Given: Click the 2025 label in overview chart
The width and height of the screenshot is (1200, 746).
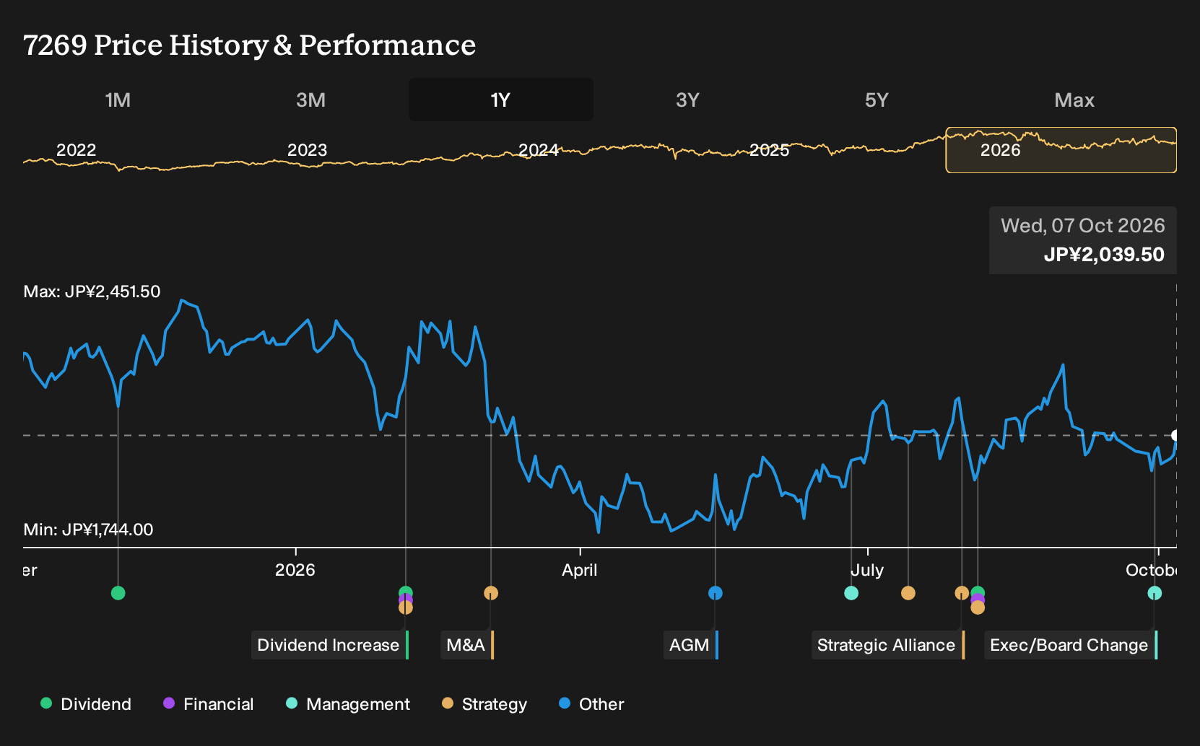Looking at the screenshot, I should coord(769,150).
